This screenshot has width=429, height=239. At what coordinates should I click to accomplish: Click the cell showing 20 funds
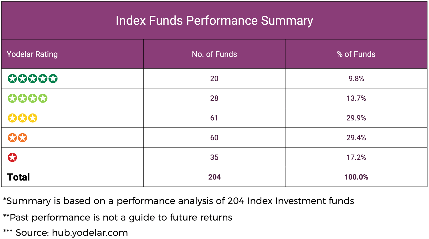click(214, 79)
